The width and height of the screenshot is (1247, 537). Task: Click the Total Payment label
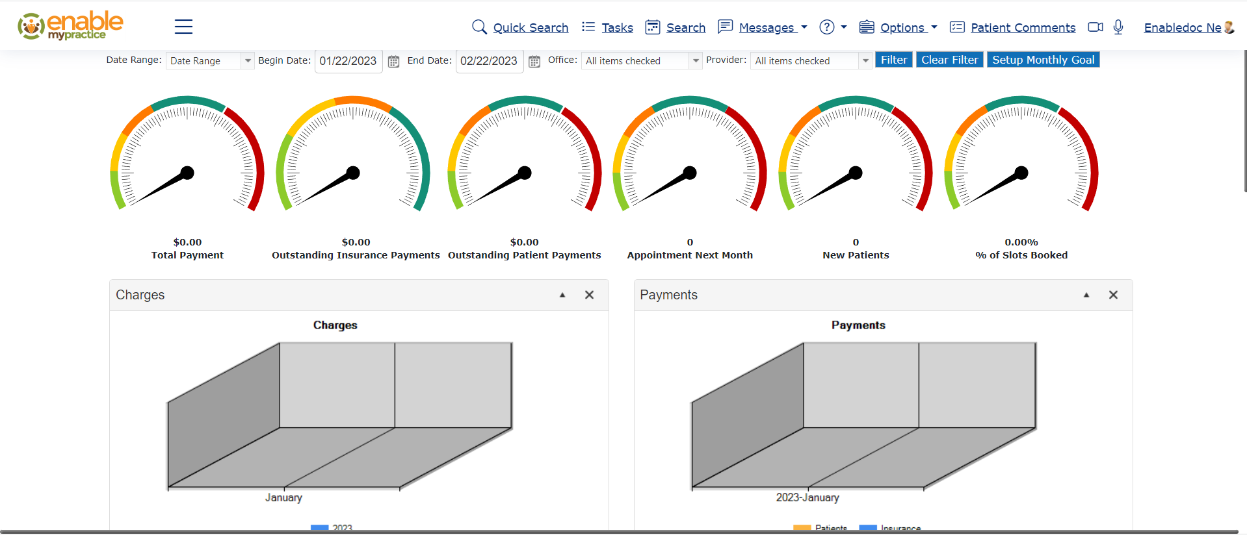(x=187, y=255)
